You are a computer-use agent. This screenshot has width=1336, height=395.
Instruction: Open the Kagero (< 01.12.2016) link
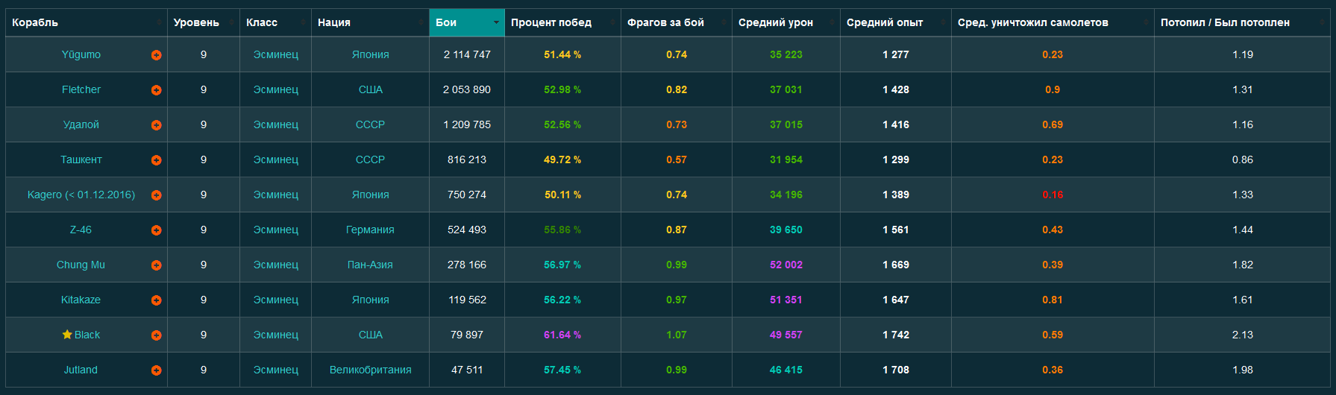pos(81,195)
